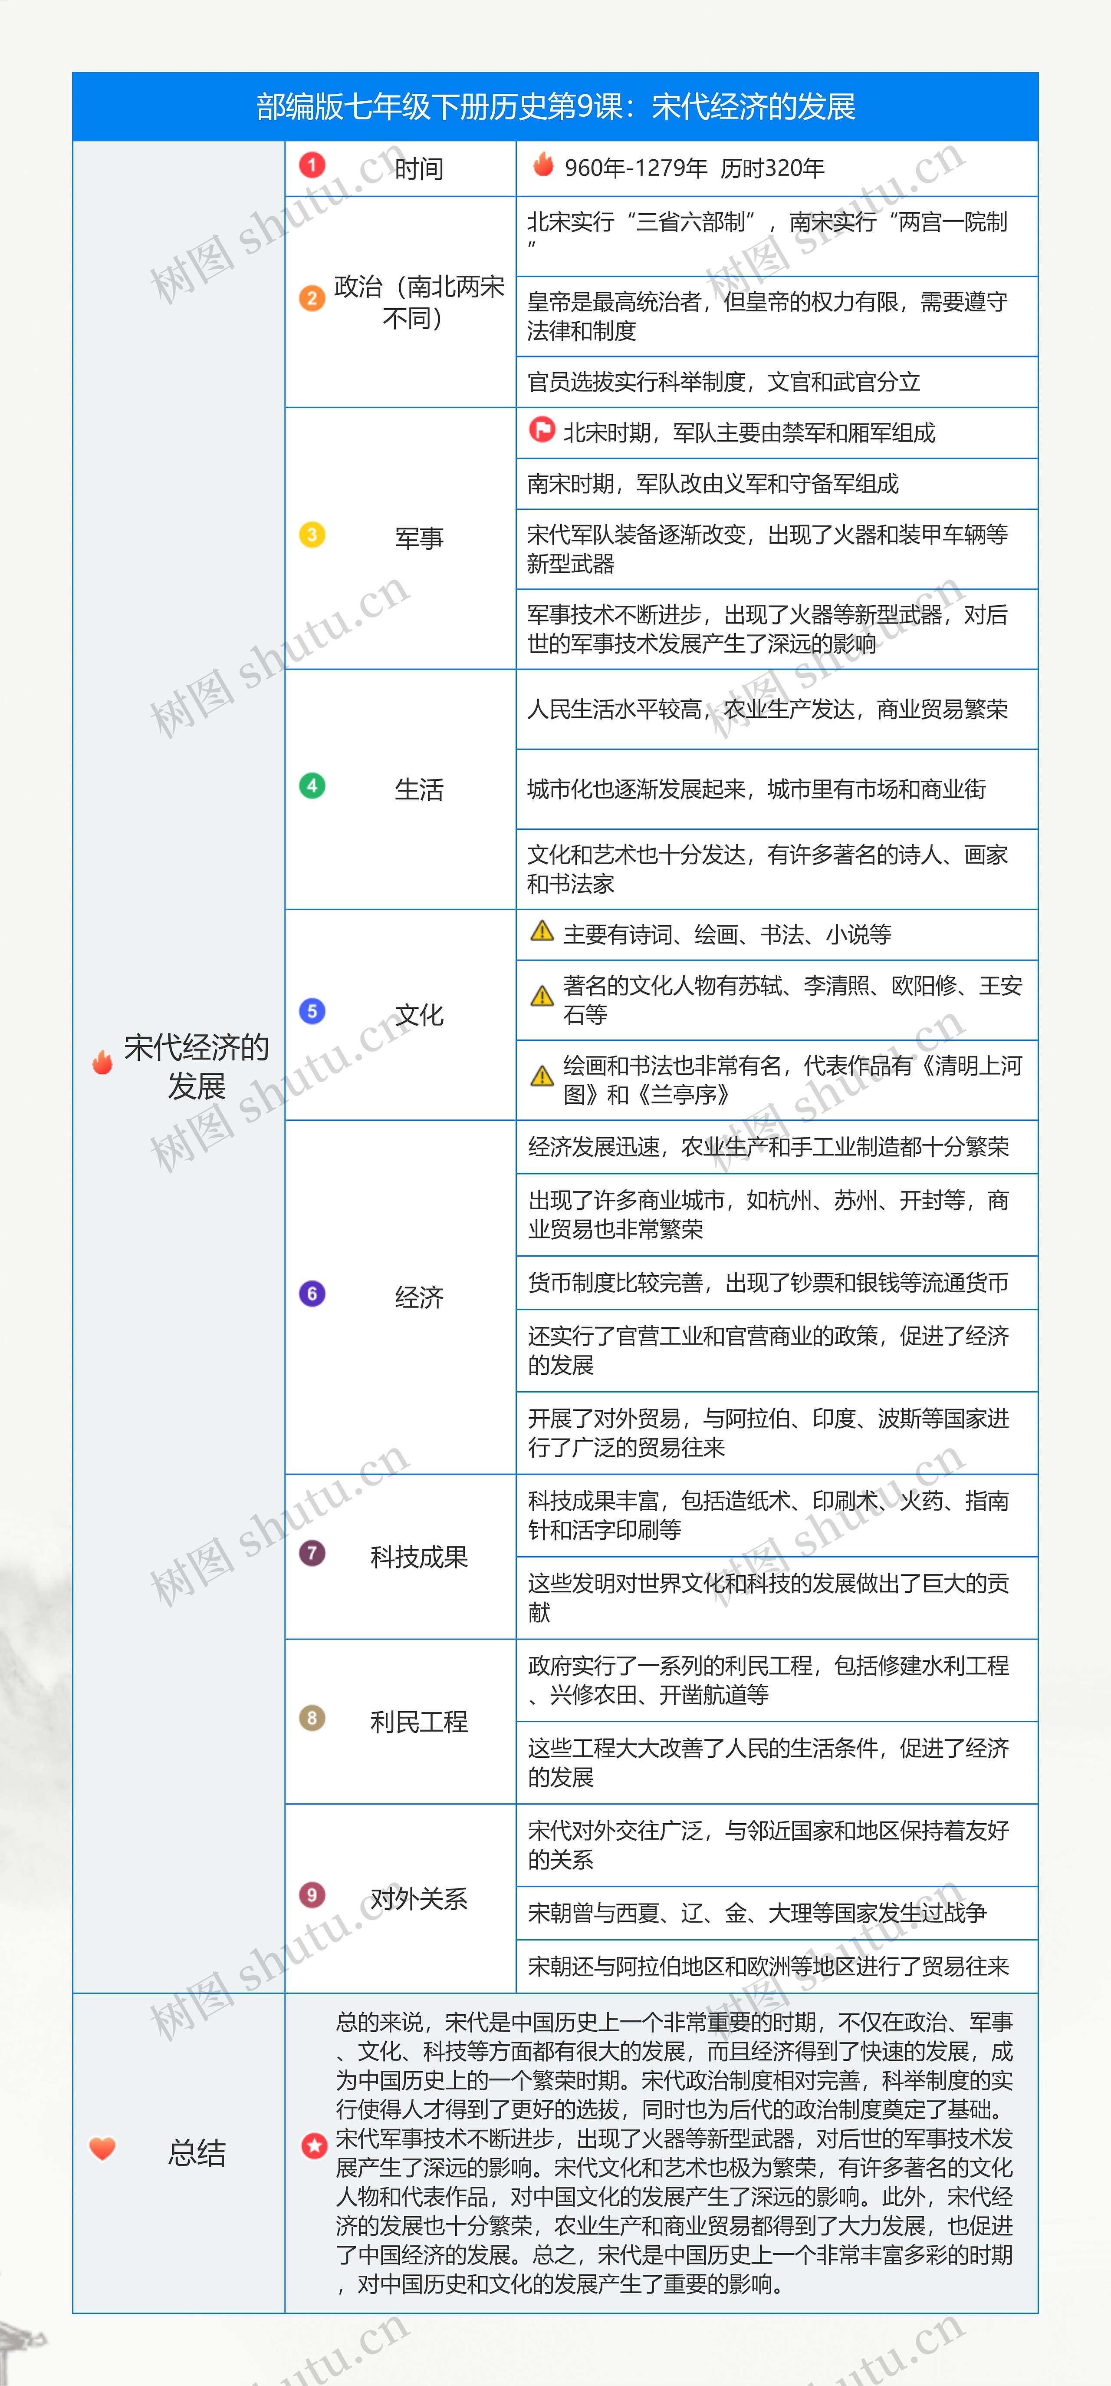Click the row 这些发明对世界文化和科技
1111x2386 pixels.
point(777,1598)
